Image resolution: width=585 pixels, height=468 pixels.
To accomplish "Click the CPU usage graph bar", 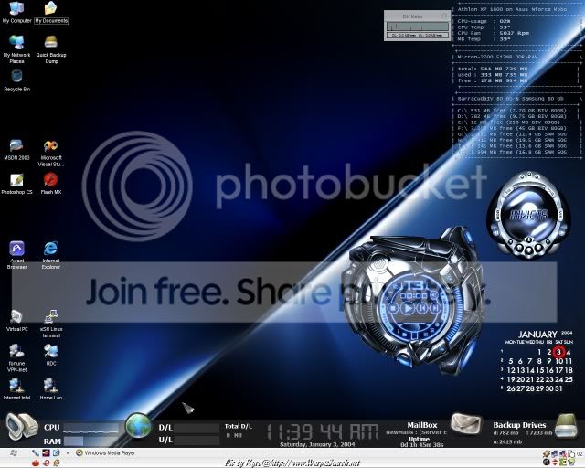I will (91, 428).
